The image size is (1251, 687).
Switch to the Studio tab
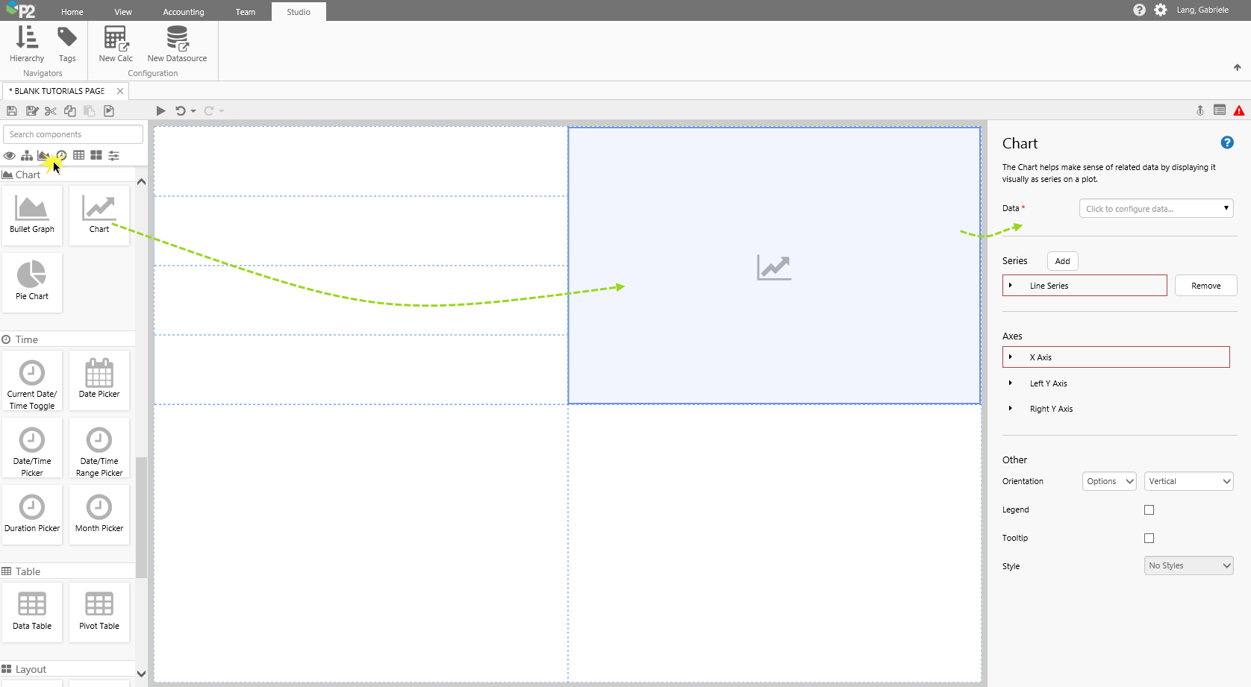(299, 12)
